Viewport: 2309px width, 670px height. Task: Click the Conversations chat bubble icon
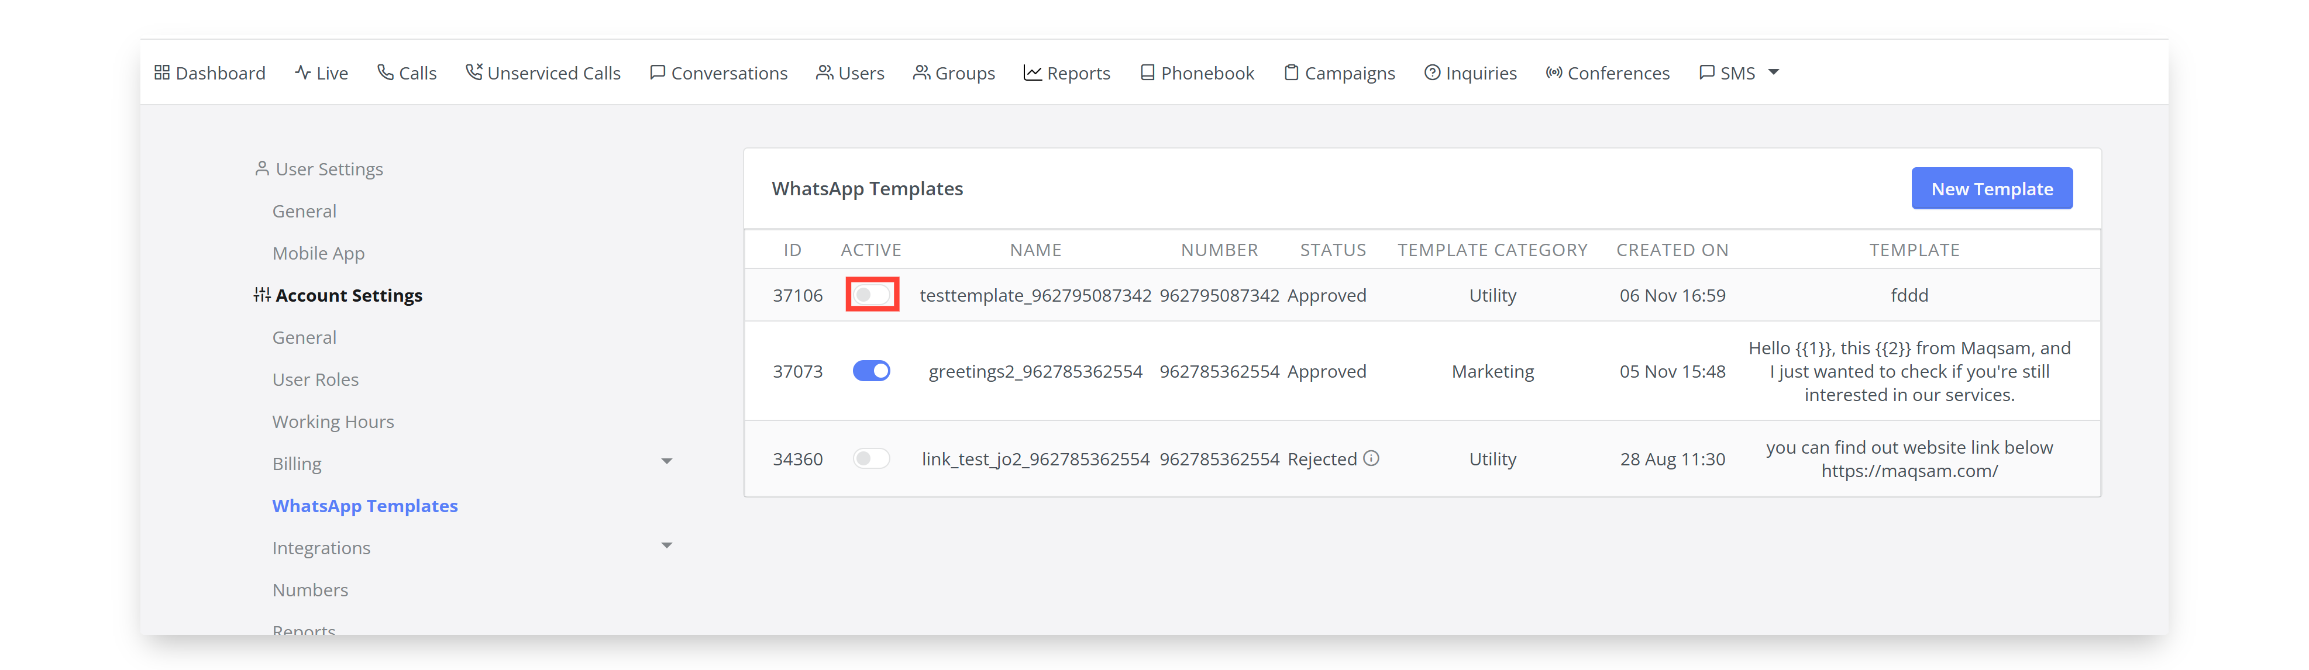click(x=658, y=72)
